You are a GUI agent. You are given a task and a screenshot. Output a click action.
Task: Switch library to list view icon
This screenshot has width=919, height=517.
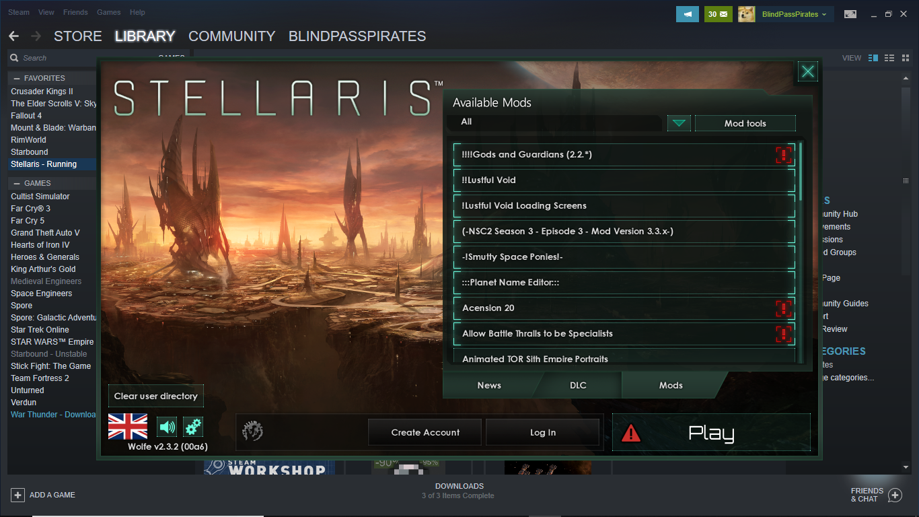889,58
